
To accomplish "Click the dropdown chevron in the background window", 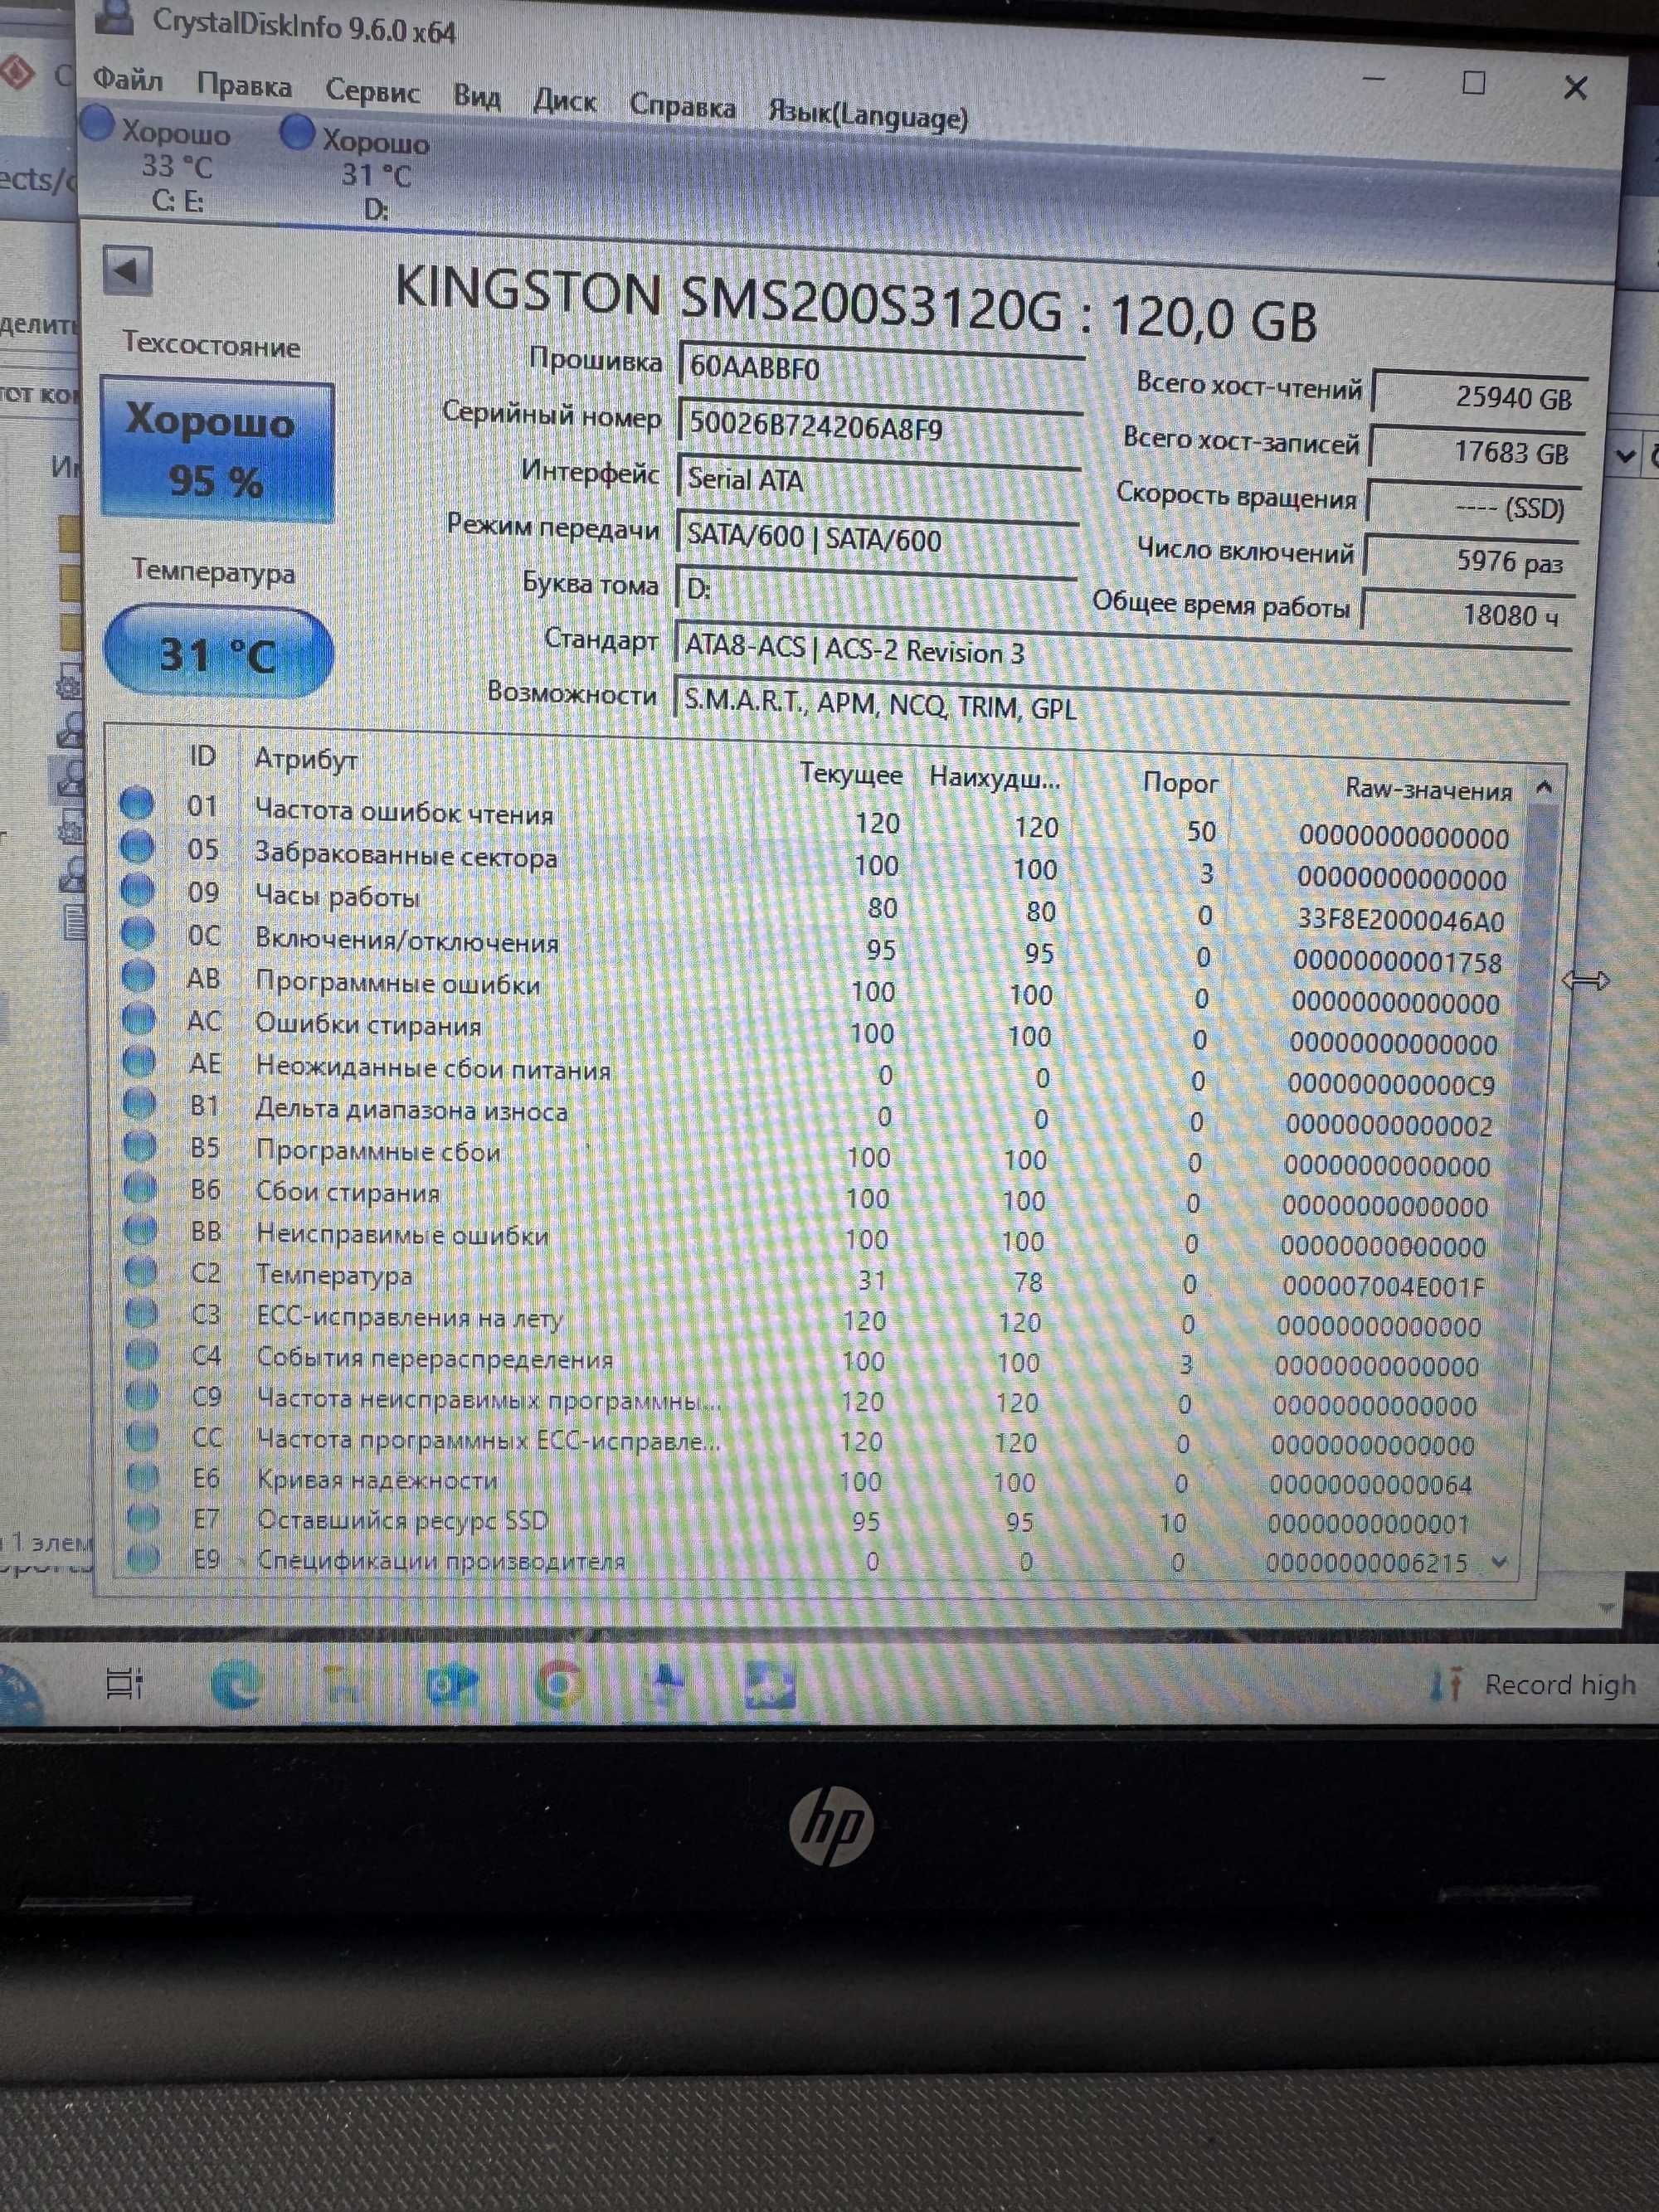I will [x=1626, y=456].
